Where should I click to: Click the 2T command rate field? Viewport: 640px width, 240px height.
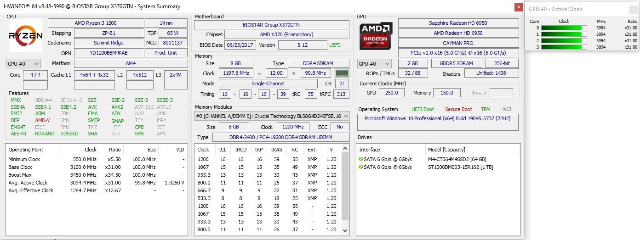pos(342,84)
